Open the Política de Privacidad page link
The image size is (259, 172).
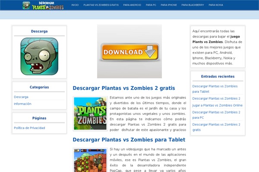pos(29,128)
